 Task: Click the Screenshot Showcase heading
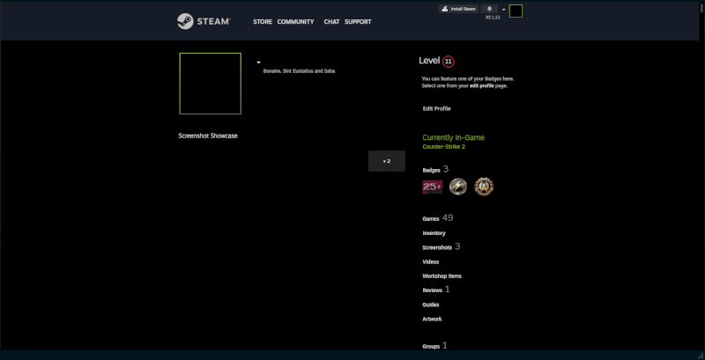208,136
